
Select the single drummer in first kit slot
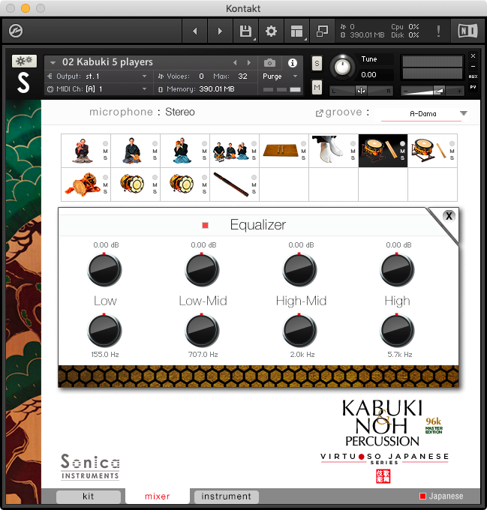click(82, 151)
